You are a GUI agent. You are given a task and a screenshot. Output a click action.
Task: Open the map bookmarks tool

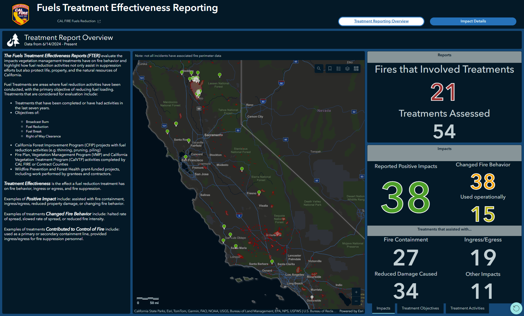[x=330, y=69]
